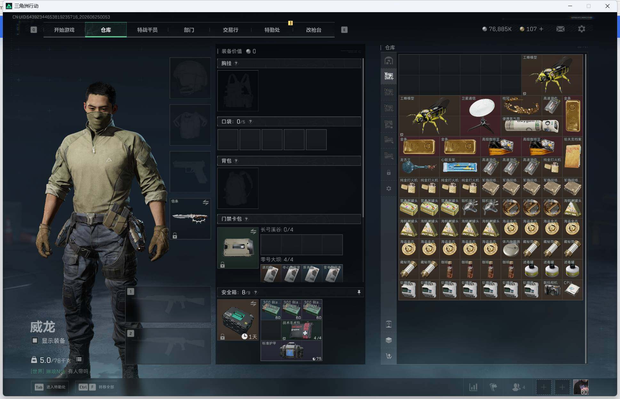620x399 pixels.
Task: Select the empty chest rig slot
Action: (x=238, y=91)
